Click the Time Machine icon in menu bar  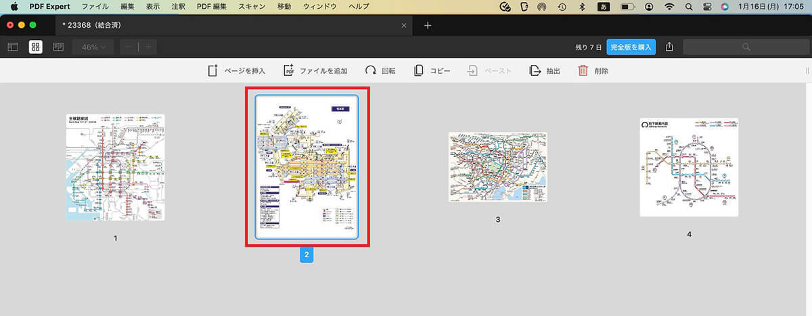click(x=562, y=7)
